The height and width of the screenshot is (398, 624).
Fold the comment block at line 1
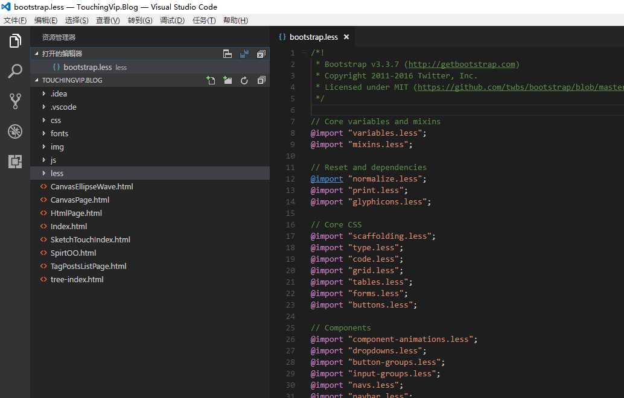click(x=304, y=52)
